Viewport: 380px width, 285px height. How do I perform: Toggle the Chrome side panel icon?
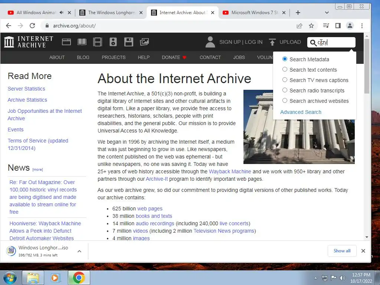(x=338, y=26)
